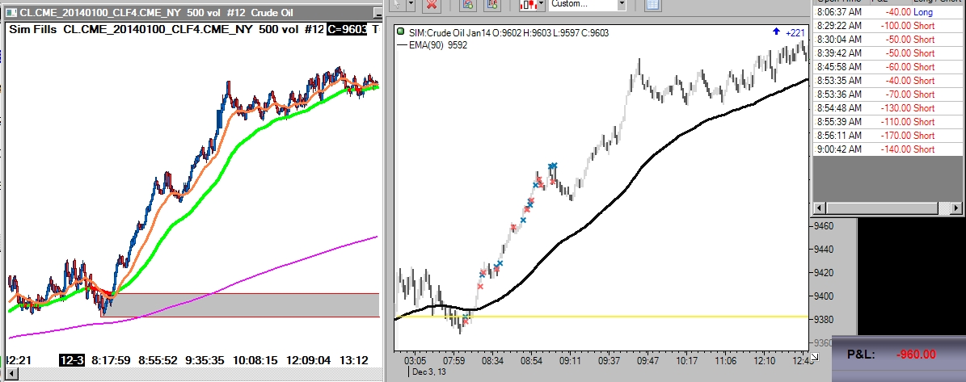Select the 8:30:04 AM trade row
Viewport: 966px width, 382px height.
(887, 40)
